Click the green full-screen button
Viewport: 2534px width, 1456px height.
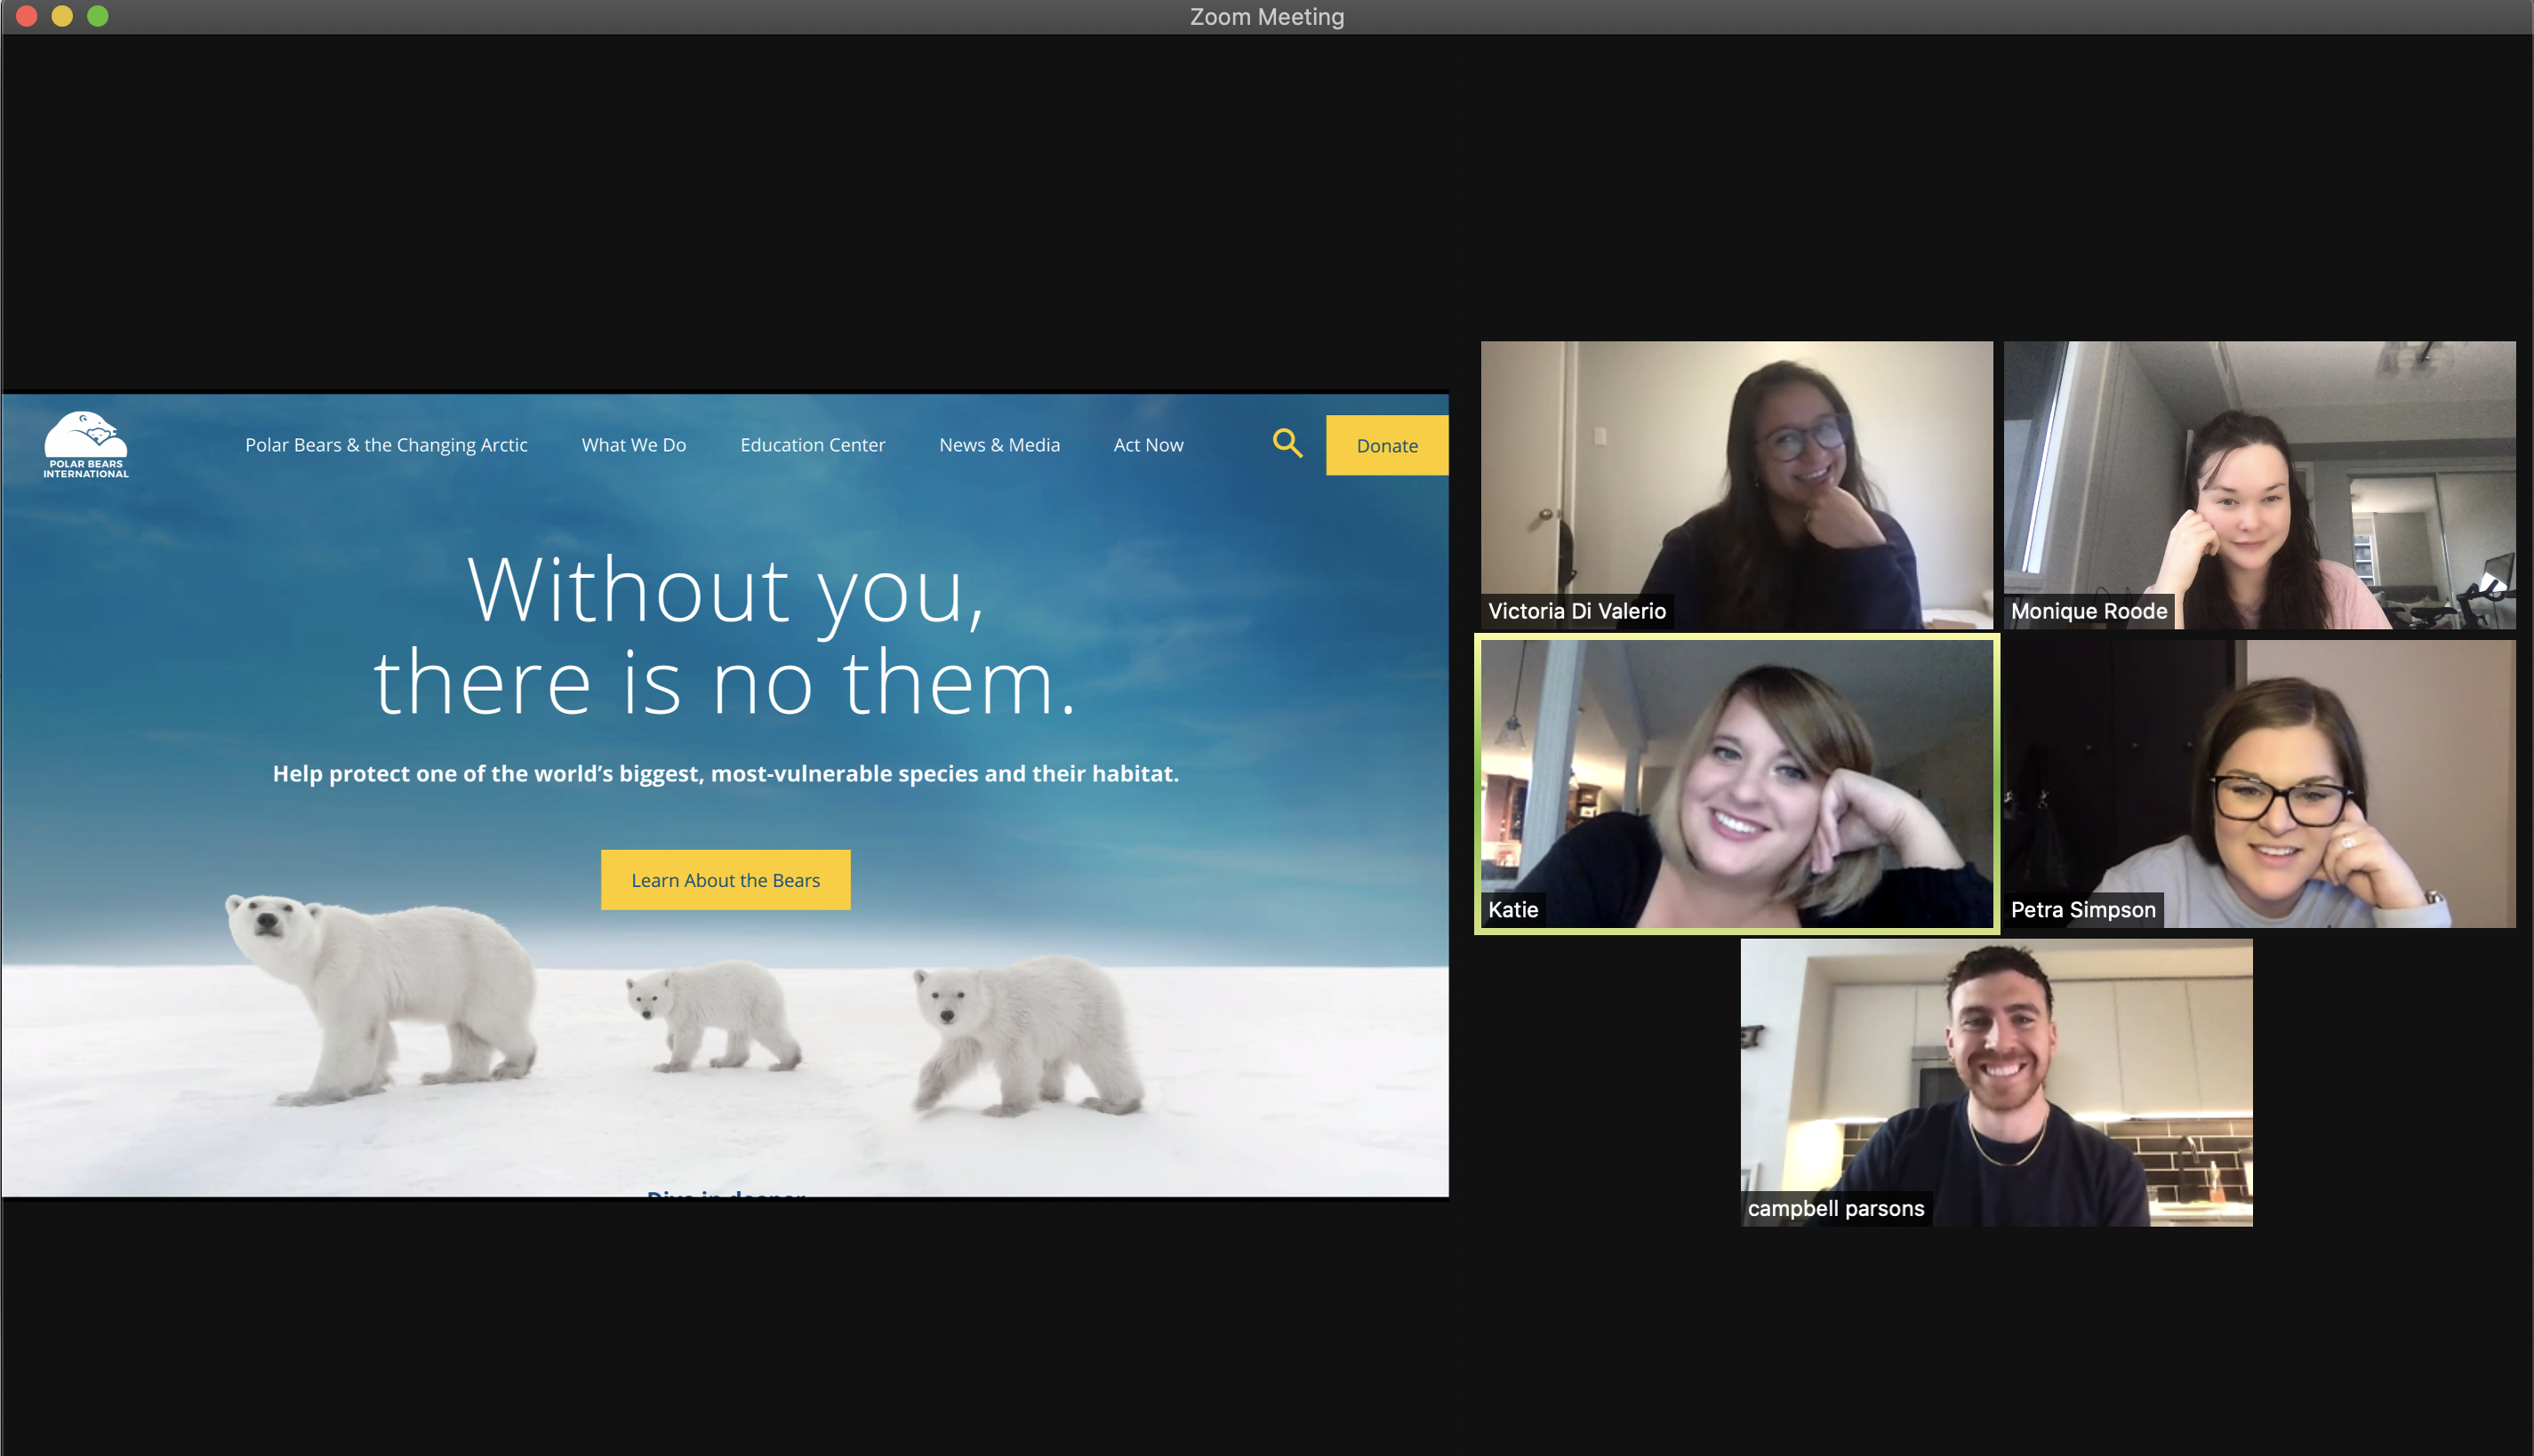(x=99, y=16)
